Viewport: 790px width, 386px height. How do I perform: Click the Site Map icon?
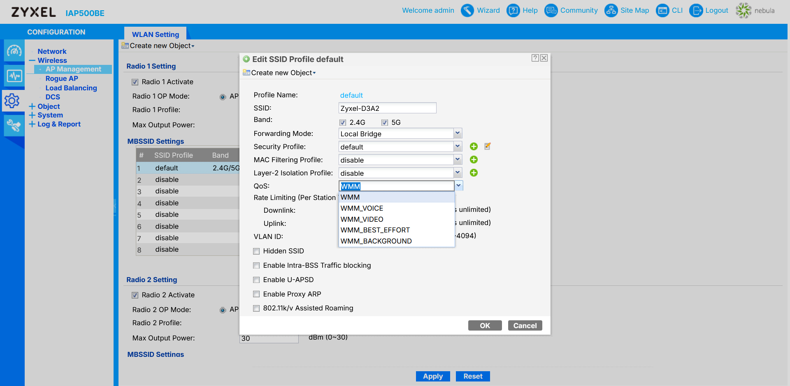point(611,10)
